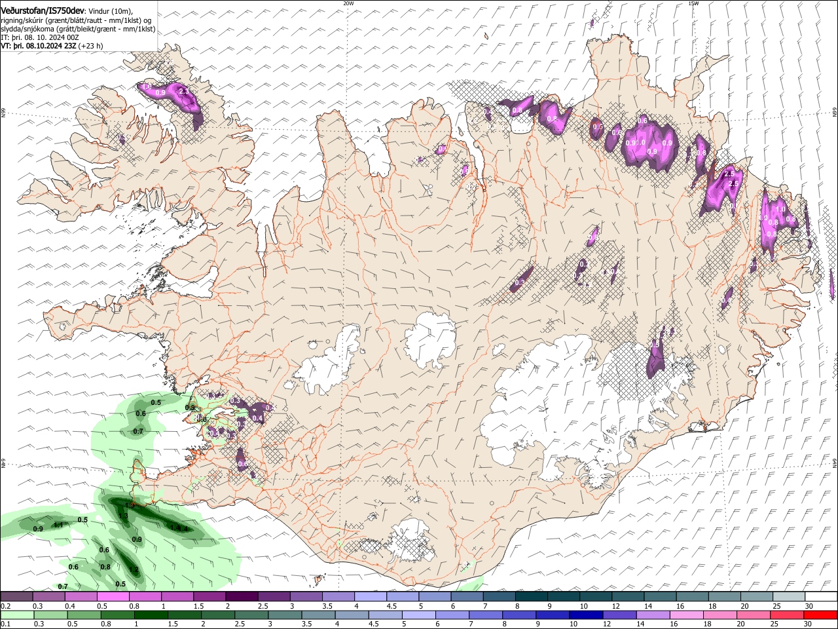Pick the snow legend swatch for 1–1.5 mm
838x629 pixels.
pos(177,597)
